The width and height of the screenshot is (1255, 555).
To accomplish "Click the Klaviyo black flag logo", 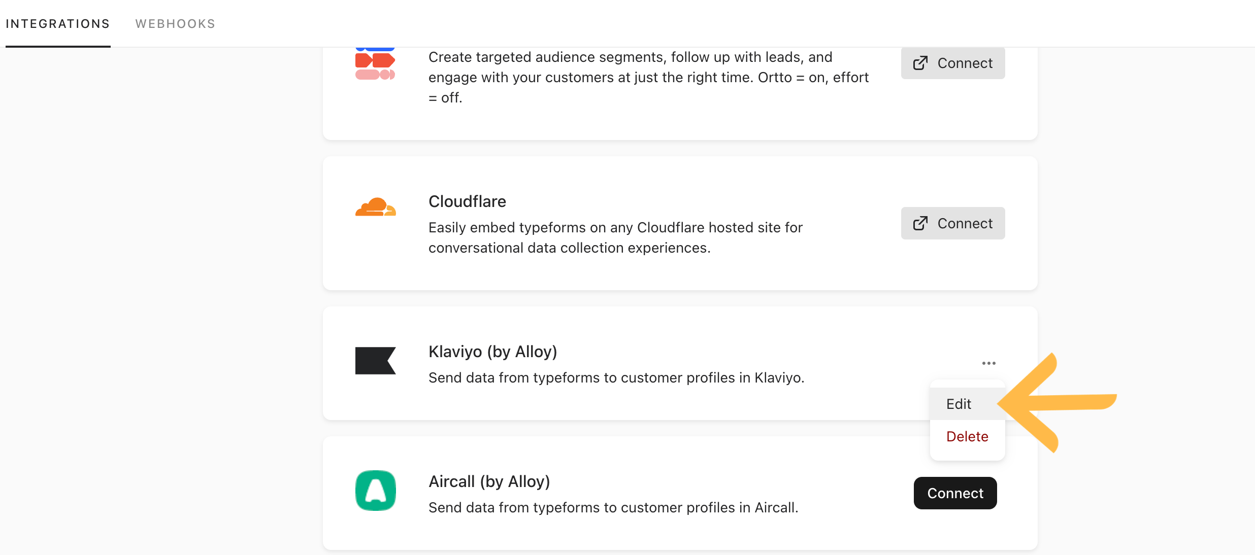I will pos(375,361).
